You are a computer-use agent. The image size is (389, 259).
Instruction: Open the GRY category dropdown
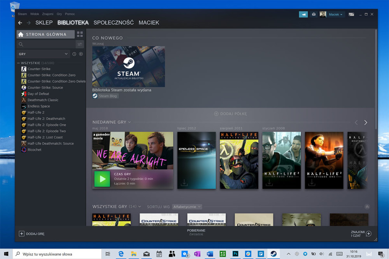pyautogui.click(x=43, y=54)
